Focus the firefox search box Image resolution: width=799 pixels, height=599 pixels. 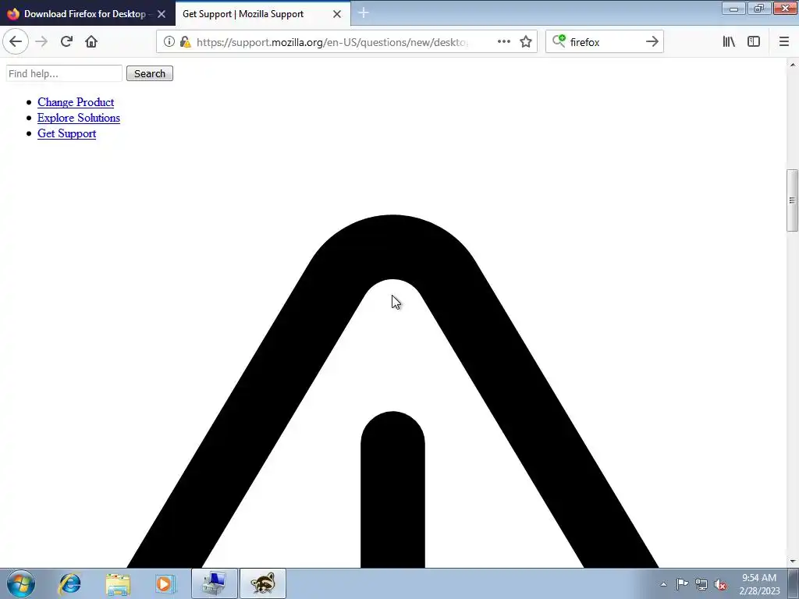click(604, 42)
